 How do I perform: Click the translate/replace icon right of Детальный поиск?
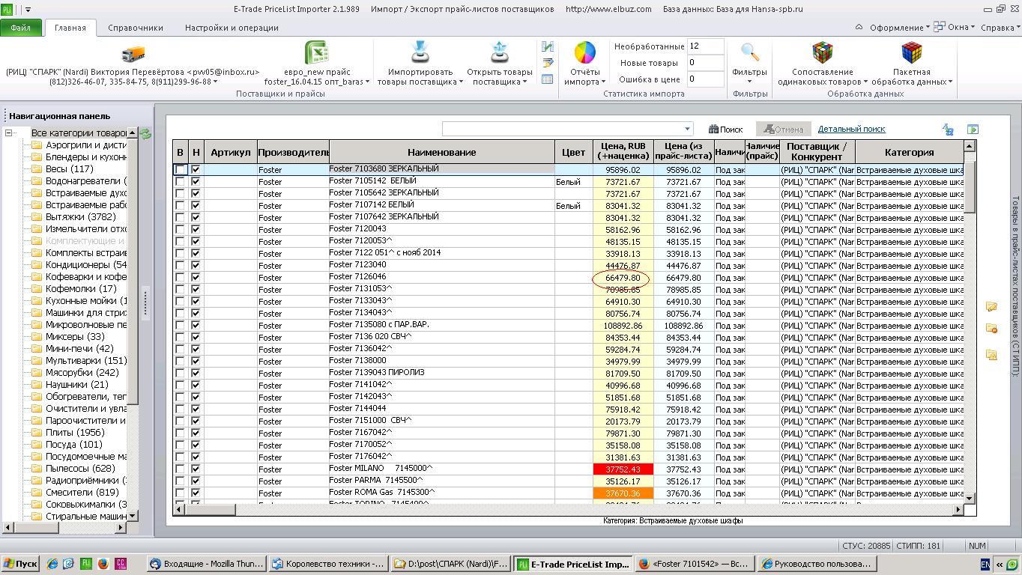(948, 130)
